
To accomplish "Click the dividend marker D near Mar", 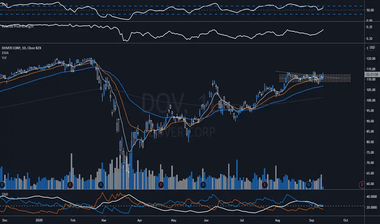I will coord(101,185).
